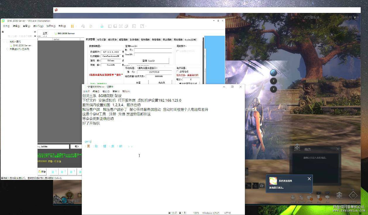368x215 pixels.
Task: Click the VMware unity mode icon
Action: click(x=126, y=26)
